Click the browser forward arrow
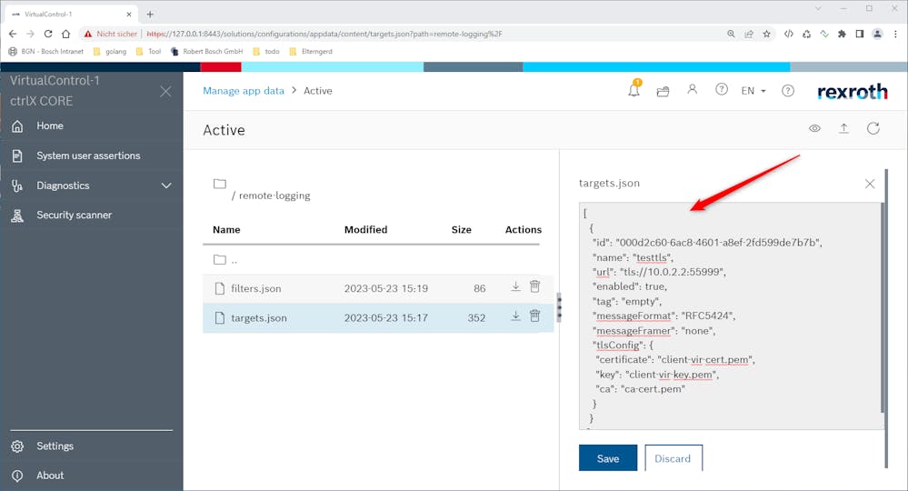Screen dimensions: 908x491 click(x=30, y=34)
